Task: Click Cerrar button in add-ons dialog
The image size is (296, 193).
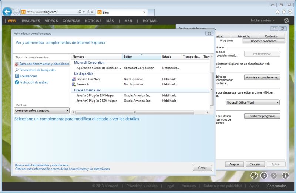Action: coord(202,168)
